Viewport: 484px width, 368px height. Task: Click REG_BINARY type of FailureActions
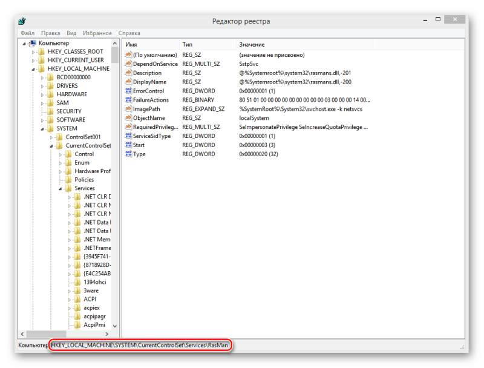click(x=198, y=100)
